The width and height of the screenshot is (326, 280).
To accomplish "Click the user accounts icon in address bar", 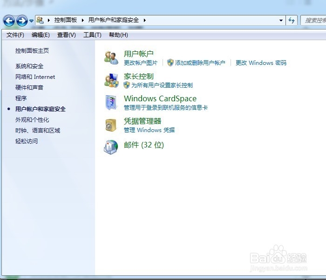I will (40, 20).
